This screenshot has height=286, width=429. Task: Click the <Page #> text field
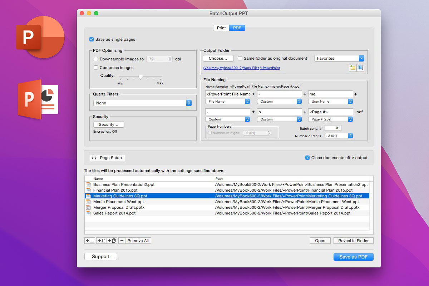[x=331, y=112]
